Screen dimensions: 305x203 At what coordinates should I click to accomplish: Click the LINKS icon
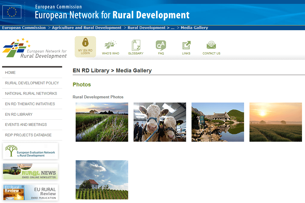pyautogui.click(x=186, y=46)
